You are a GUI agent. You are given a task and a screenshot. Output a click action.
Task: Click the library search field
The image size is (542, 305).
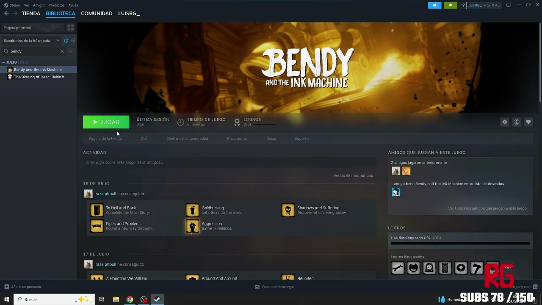click(x=34, y=51)
